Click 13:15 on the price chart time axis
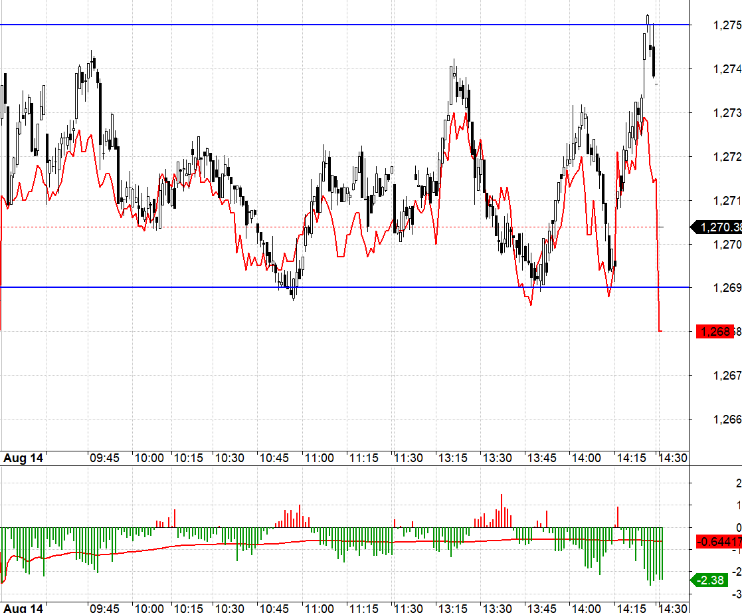Image resolution: width=742 pixels, height=613 pixels. click(452, 458)
